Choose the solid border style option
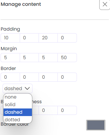Image resolution: width=110 pixels, height=135 pixels. tap(18, 105)
